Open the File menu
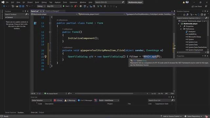 click(7, 2)
